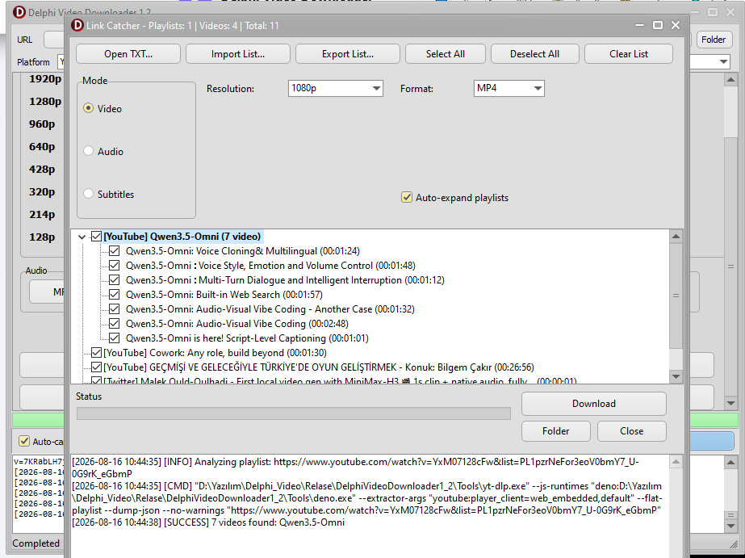Click the Deselect All button
The width and height of the screenshot is (745, 558).
534,54
